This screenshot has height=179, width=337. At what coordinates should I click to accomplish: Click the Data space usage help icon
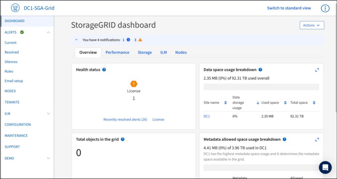[x=260, y=70]
